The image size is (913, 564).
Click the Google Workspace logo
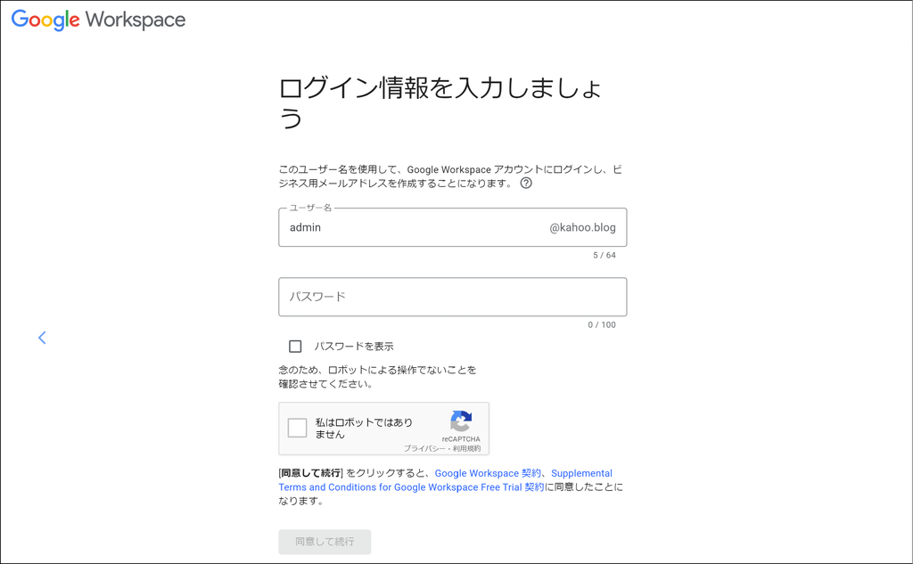tap(98, 20)
